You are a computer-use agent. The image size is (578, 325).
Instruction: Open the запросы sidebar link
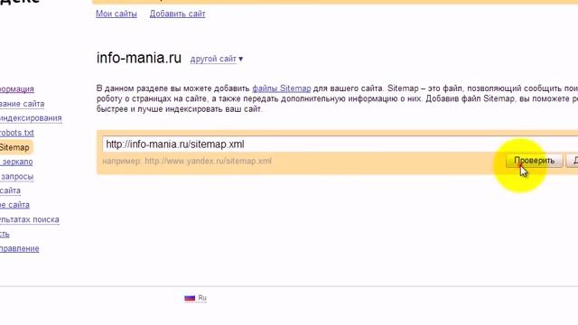tap(17, 177)
